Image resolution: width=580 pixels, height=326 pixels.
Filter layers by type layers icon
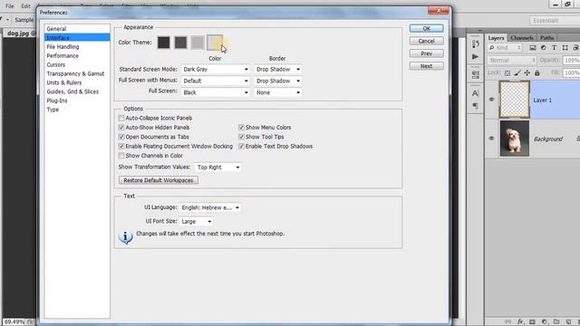click(554, 48)
